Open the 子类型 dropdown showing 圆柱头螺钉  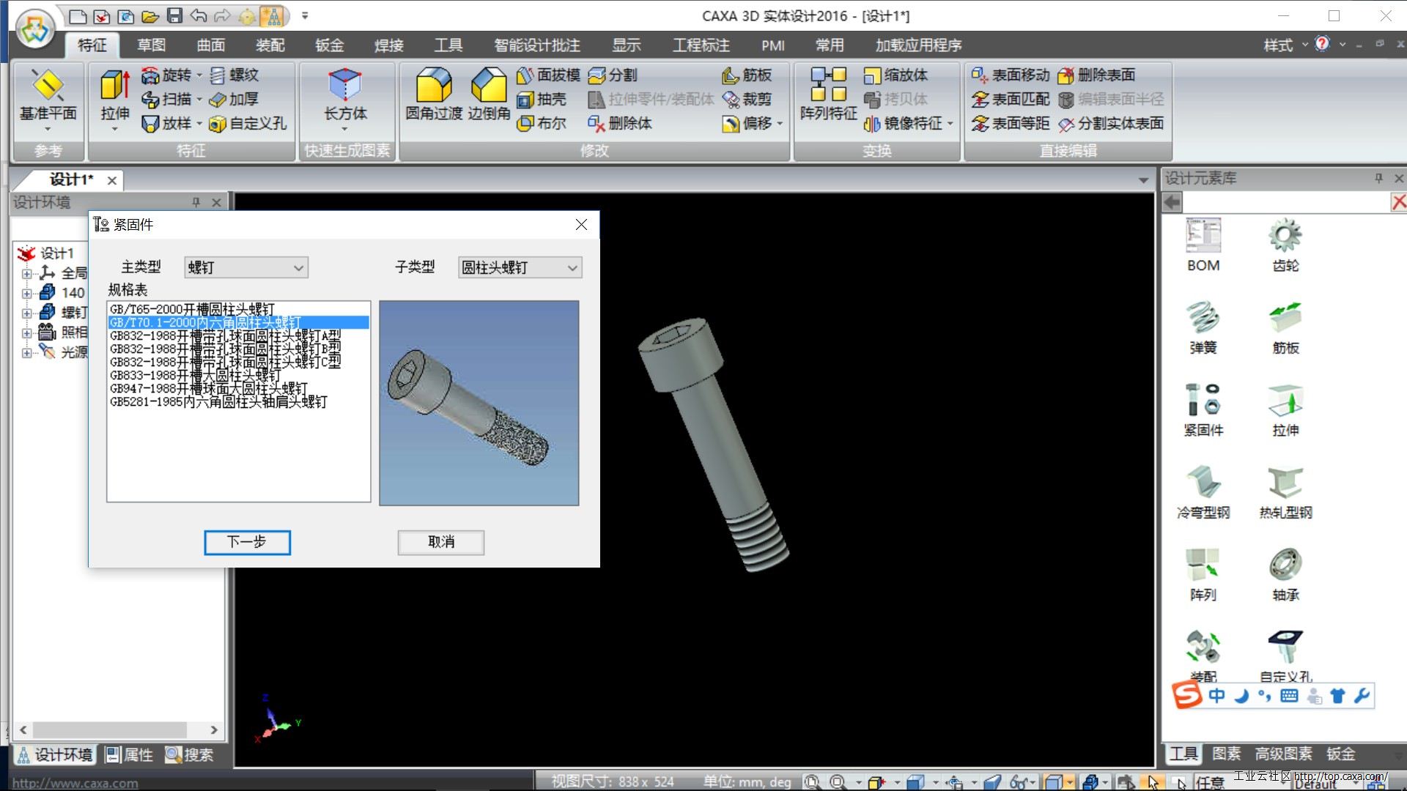pos(520,267)
